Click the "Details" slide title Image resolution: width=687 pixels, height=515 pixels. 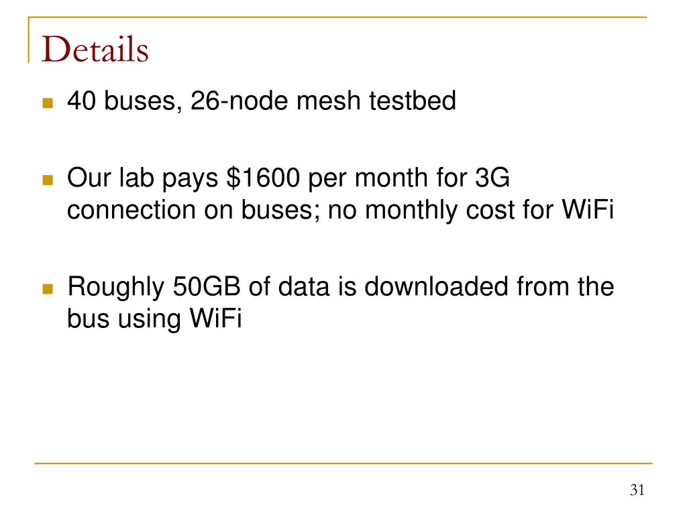coord(95,49)
